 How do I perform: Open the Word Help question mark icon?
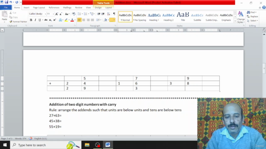264,7
